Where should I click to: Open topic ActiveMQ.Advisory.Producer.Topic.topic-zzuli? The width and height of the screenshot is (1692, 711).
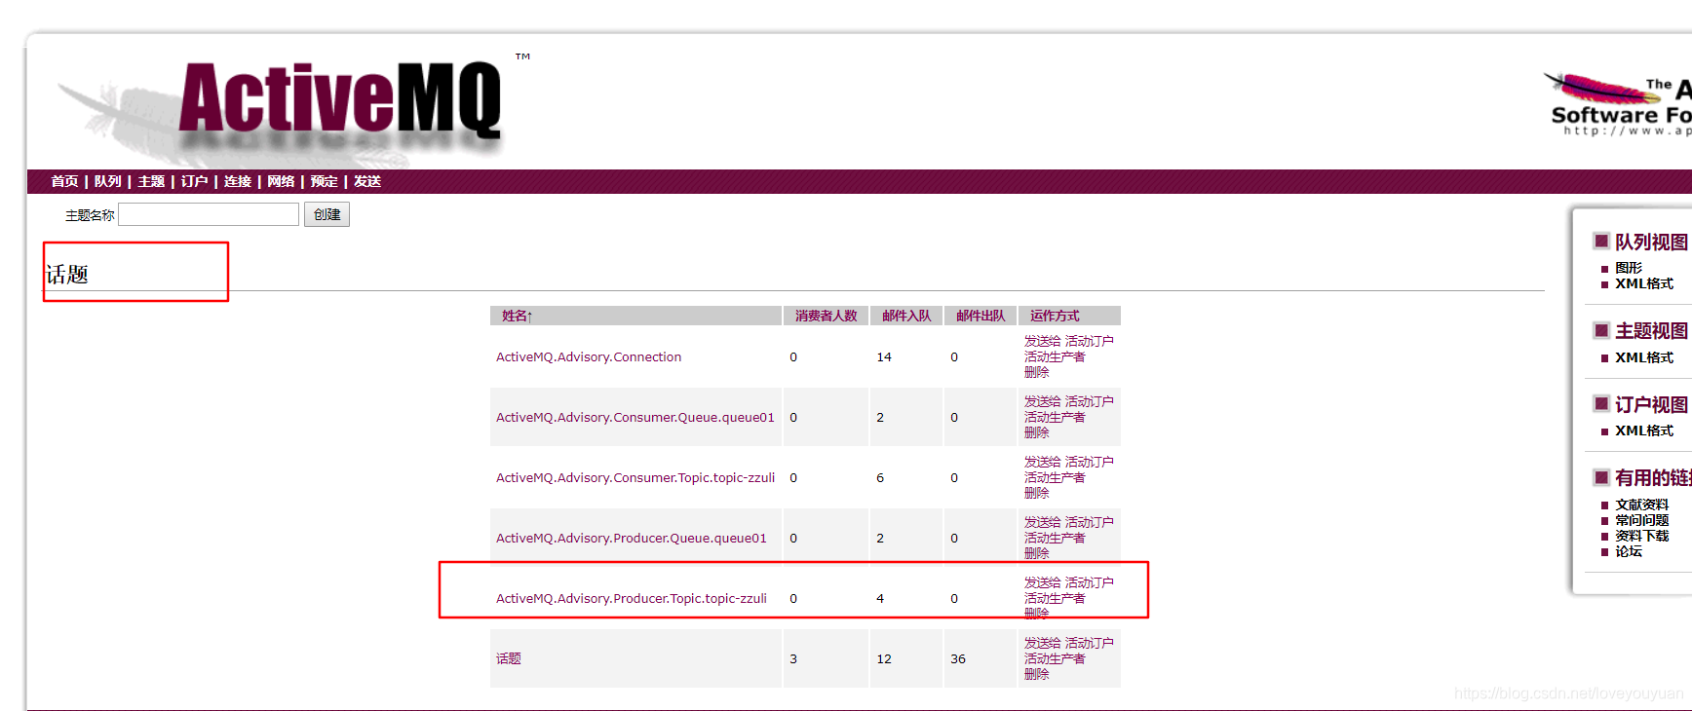coord(632,599)
